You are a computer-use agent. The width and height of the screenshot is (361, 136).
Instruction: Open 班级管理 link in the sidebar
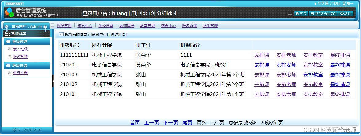coord(20,56)
